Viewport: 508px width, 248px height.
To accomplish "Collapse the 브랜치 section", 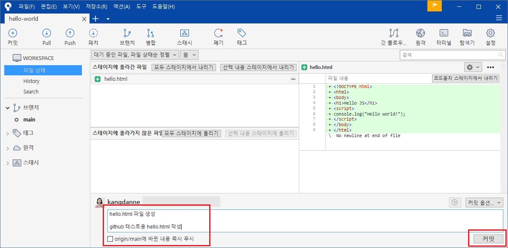I will coord(8,108).
